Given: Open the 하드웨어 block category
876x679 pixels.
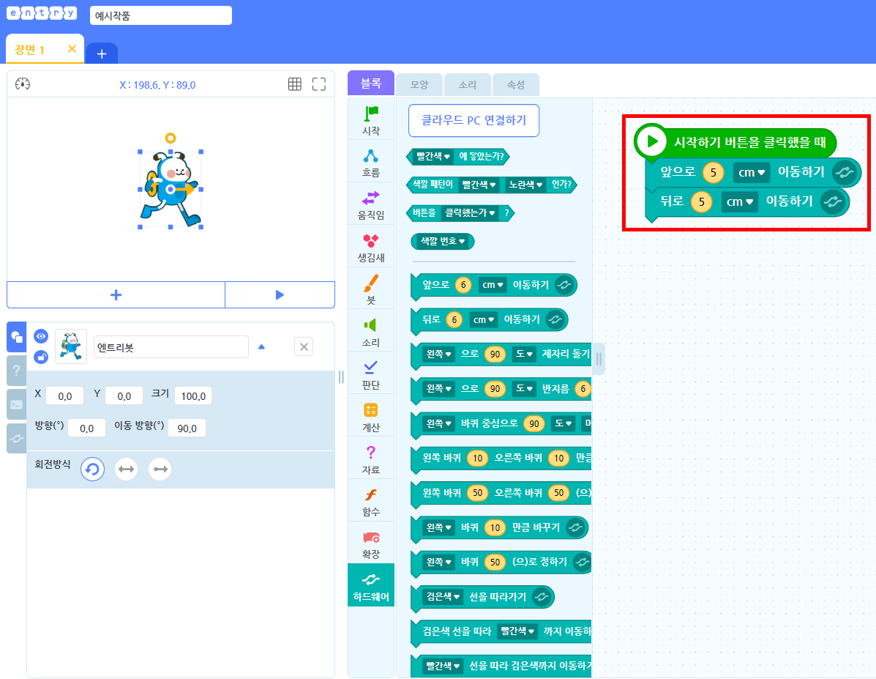Looking at the screenshot, I should [371, 585].
